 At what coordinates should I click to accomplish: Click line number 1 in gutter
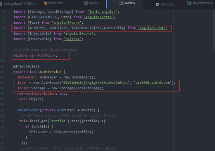(3, 12)
